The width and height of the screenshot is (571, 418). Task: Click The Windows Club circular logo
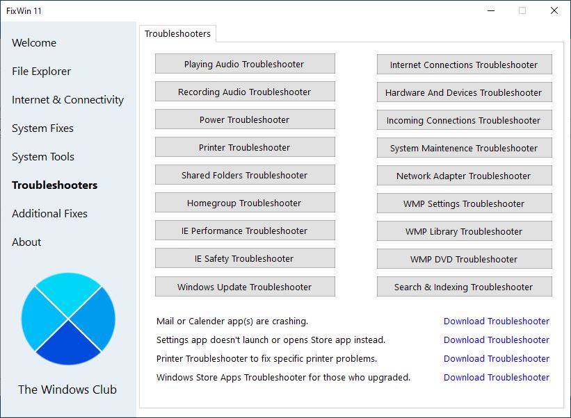pyautogui.click(x=68, y=319)
